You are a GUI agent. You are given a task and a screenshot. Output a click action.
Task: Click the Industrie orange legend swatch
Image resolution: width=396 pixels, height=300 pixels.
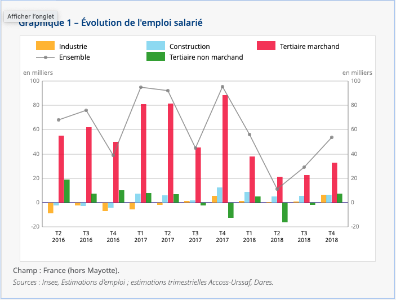45,46
